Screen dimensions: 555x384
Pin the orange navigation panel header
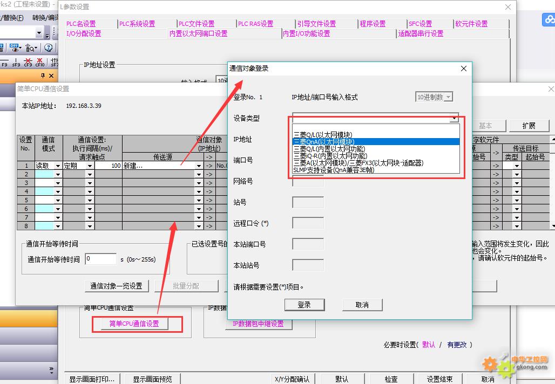43,76
